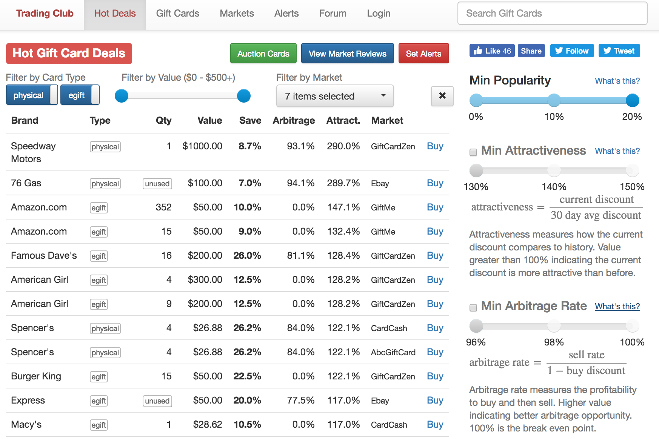
Task: Toggle the physical card type filter
Action: 32,95
